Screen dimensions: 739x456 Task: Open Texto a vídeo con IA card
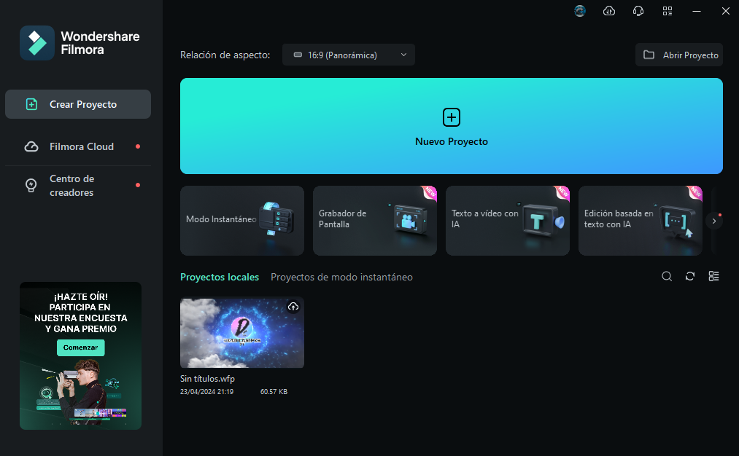point(508,221)
